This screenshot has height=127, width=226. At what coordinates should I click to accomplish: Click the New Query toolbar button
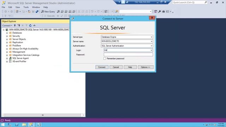pos(48,12)
